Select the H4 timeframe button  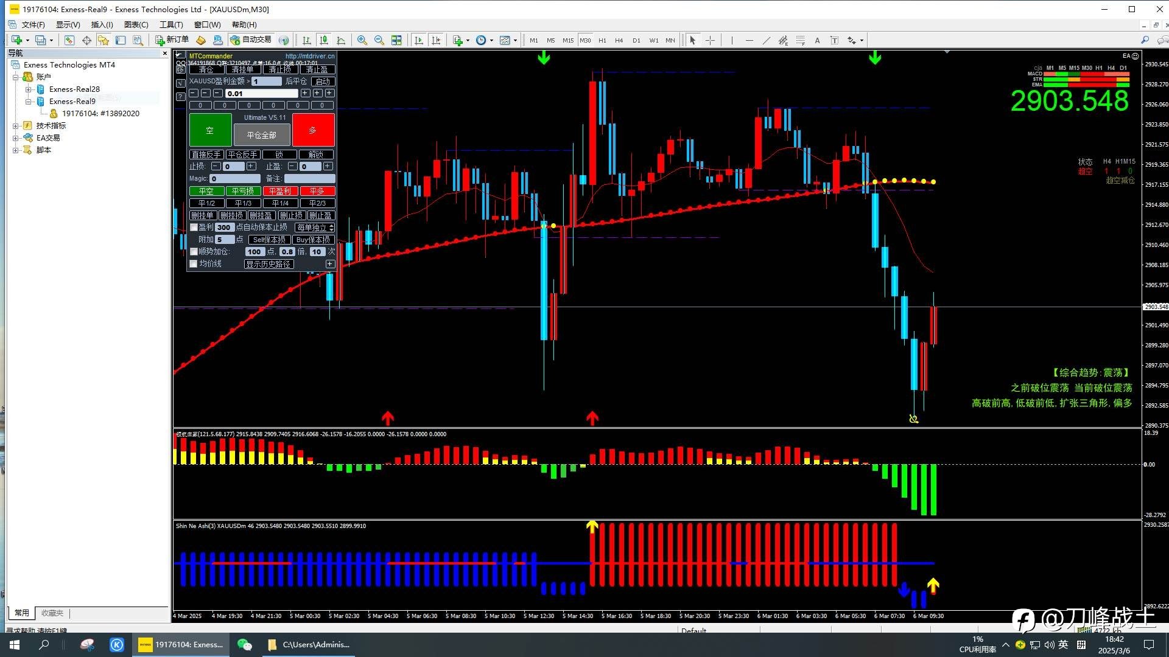pos(619,40)
